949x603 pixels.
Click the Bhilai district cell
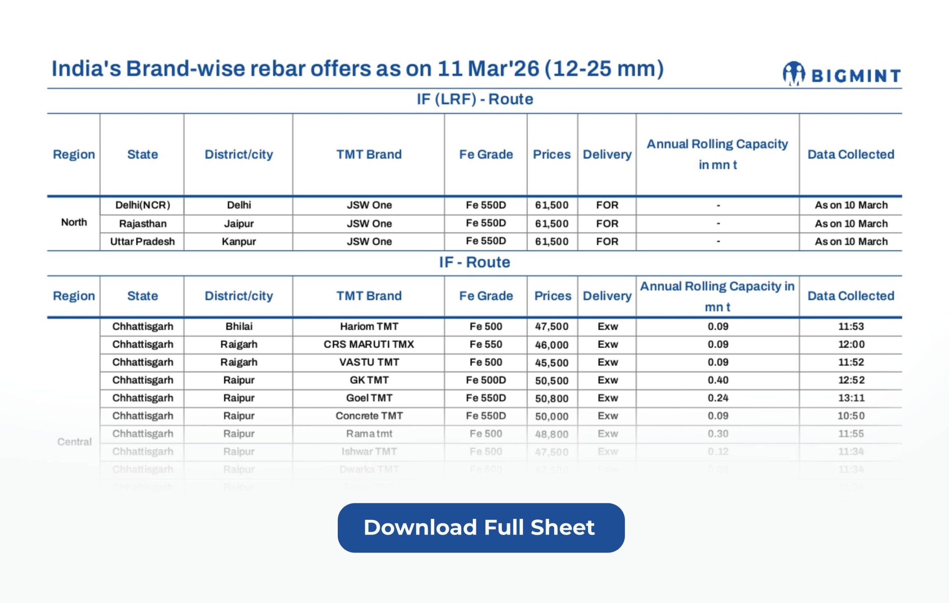(x=238, y=327)
